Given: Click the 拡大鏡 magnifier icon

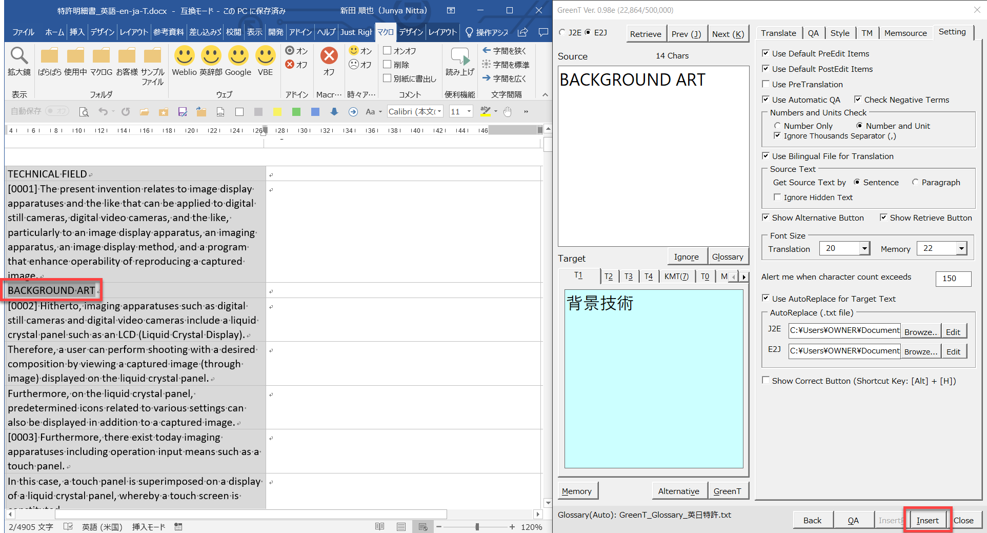Looking at the screenshot, I should click(19, 55).
